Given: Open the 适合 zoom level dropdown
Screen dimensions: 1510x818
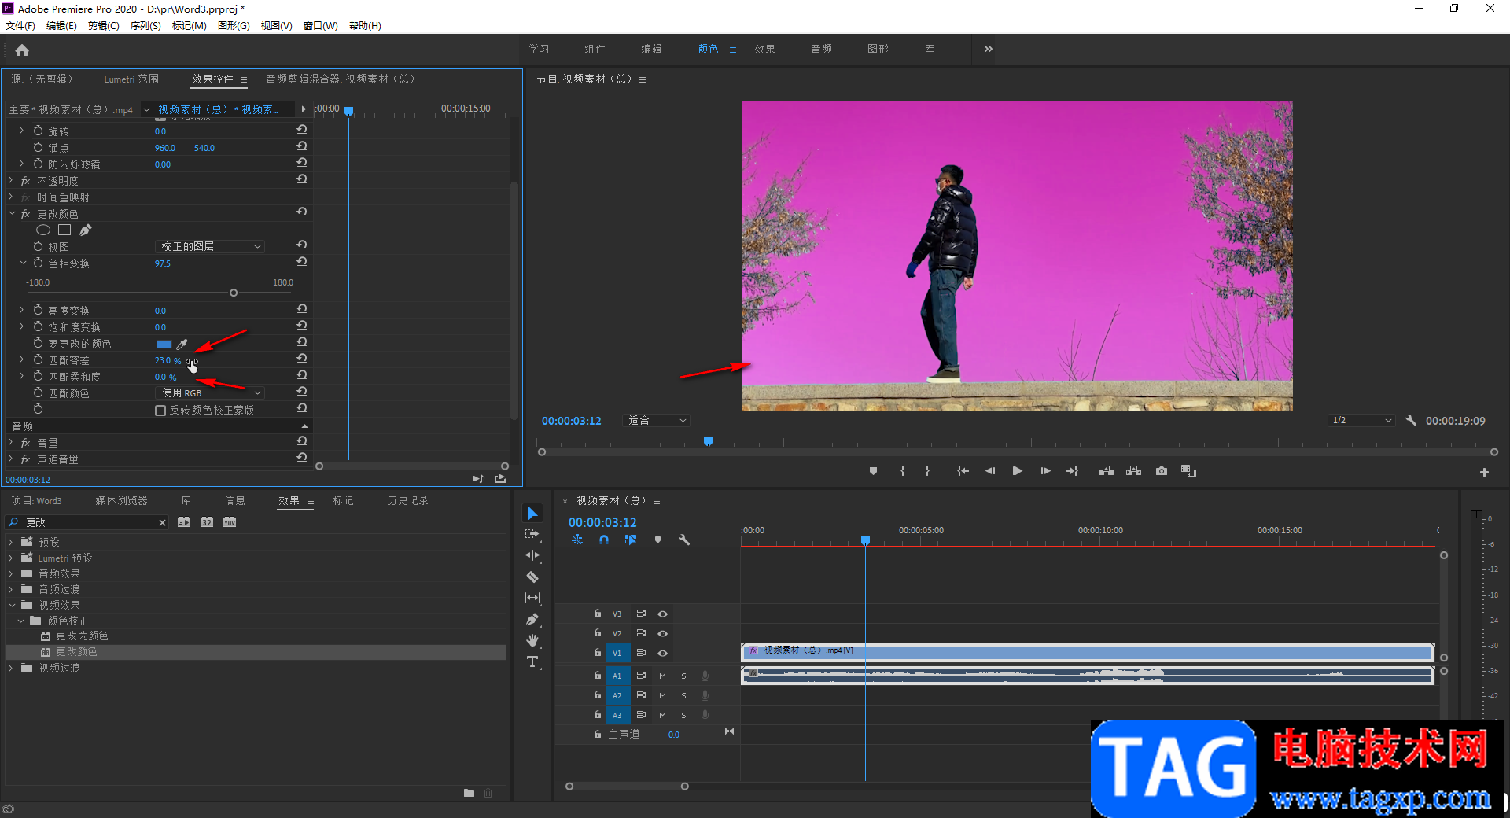Looking at the screenshot, I should 656,421.
